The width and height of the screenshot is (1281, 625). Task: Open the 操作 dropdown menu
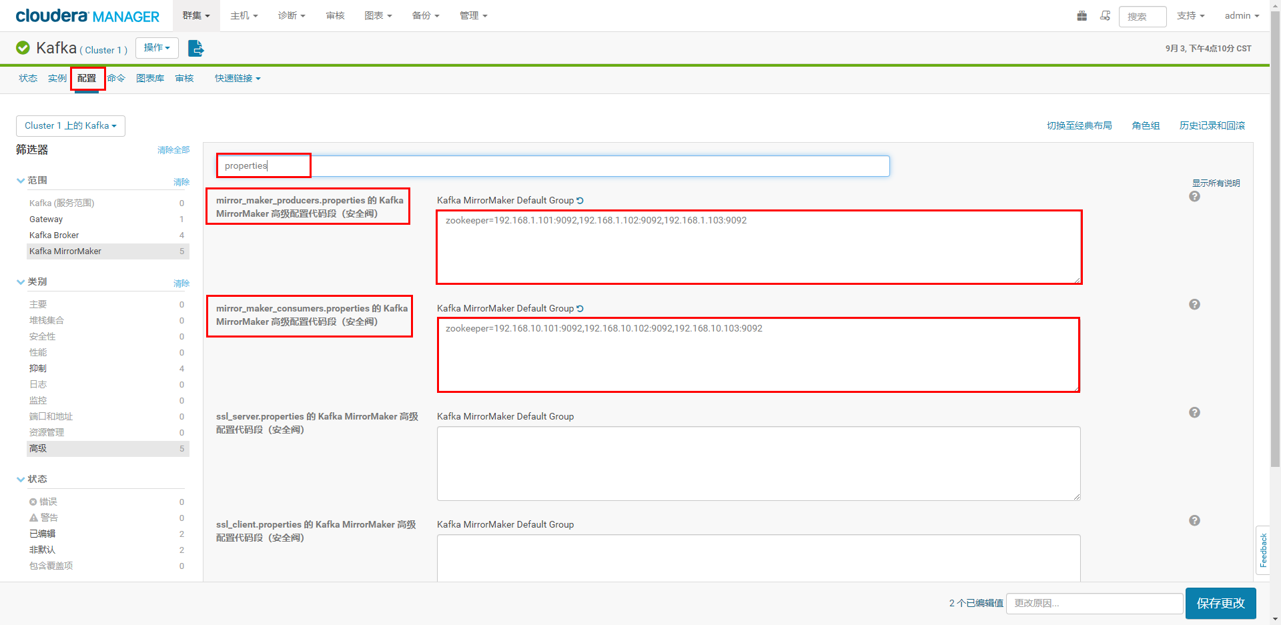(x=156, y=47)
